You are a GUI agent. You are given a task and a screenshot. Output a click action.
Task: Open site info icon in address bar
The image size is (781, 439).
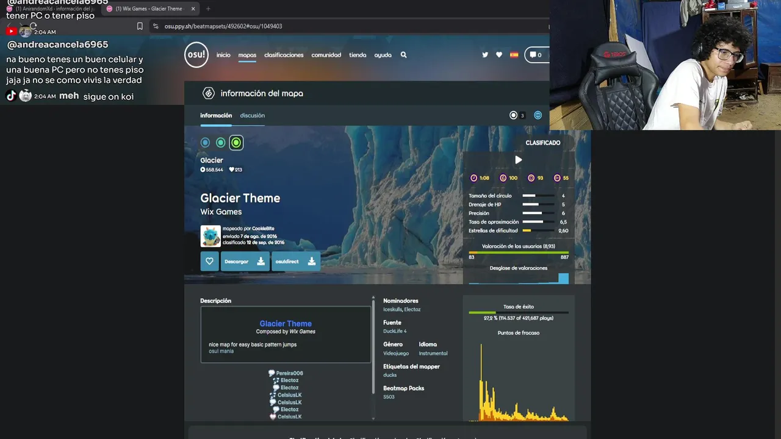tap(156, 26)
